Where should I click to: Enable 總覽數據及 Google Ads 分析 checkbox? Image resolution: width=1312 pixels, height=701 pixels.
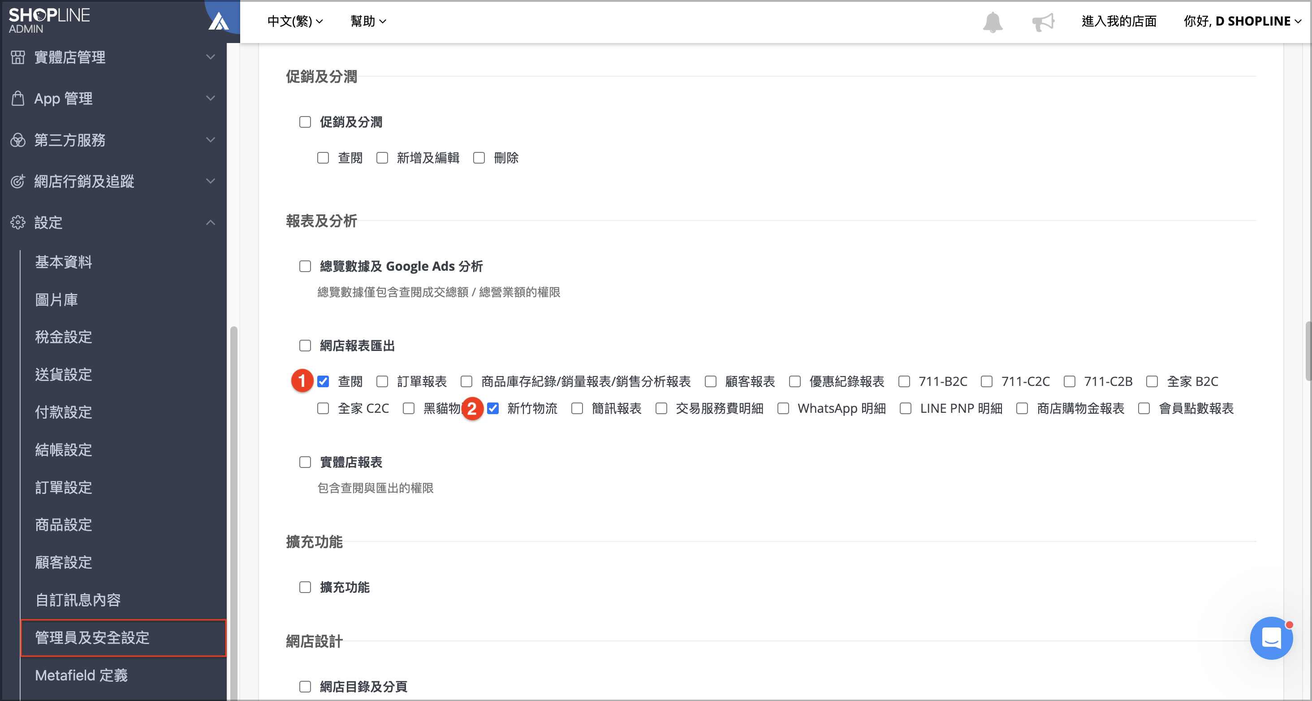pos(305,266)
